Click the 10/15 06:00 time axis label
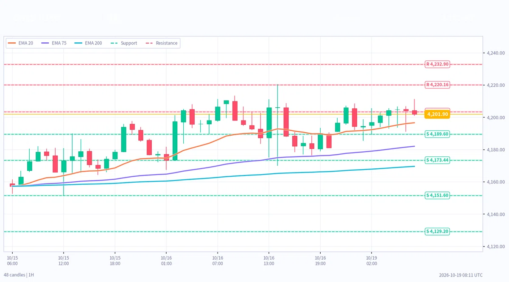 click(12, 260)
